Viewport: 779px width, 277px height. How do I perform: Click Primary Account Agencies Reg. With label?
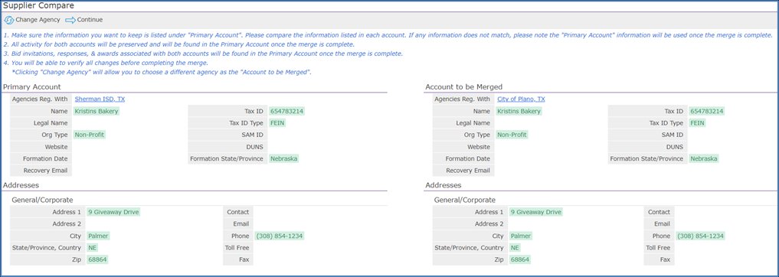click(x=40, y=99)
